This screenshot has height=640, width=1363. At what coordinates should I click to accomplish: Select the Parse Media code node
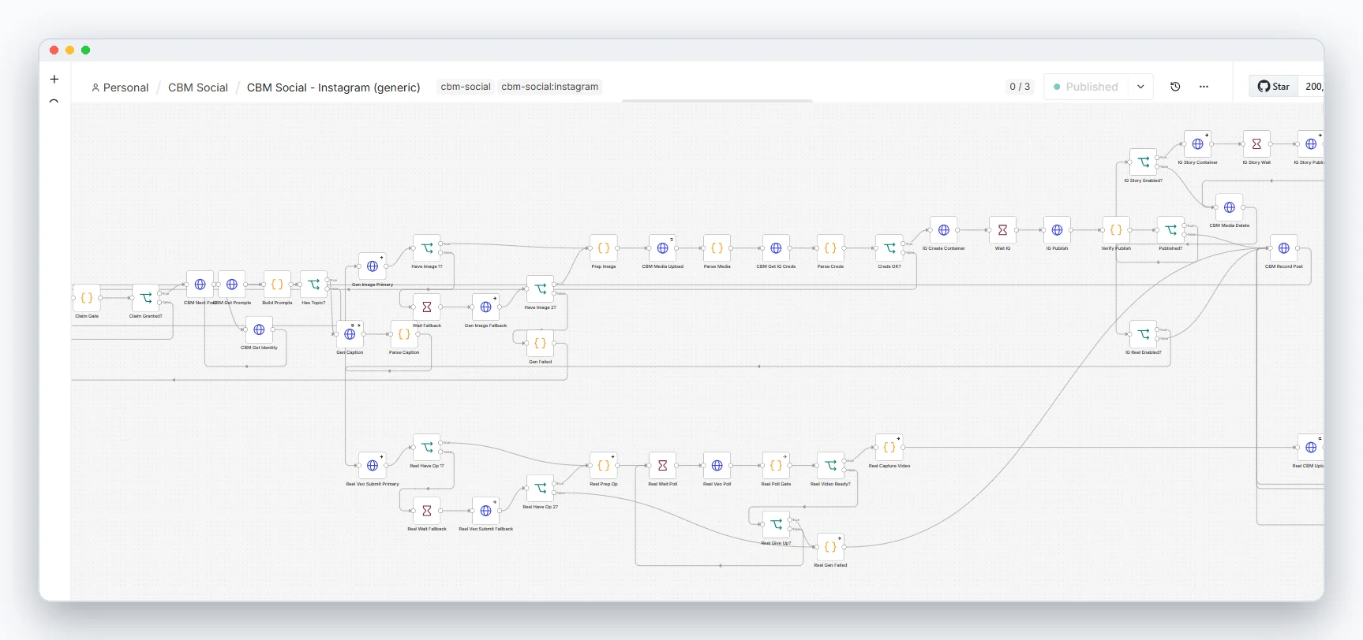click(x=717, y=248)
